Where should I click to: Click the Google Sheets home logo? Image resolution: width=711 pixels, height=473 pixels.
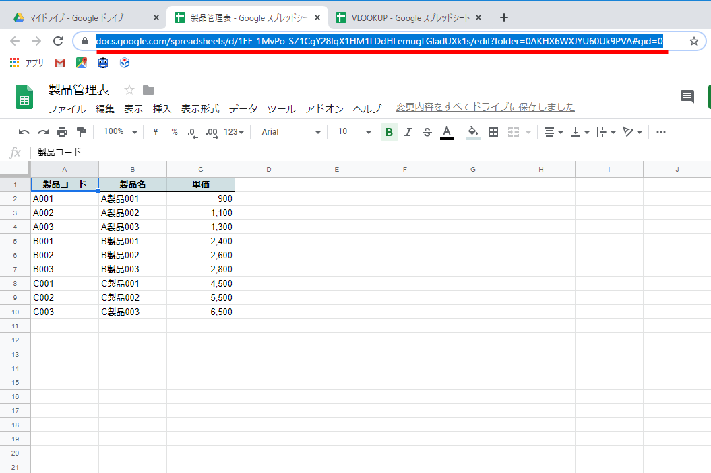24,97
